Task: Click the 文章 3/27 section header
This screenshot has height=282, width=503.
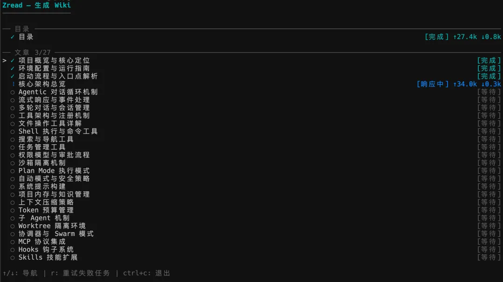Action: pyautogui.click(x=33, y=52)
